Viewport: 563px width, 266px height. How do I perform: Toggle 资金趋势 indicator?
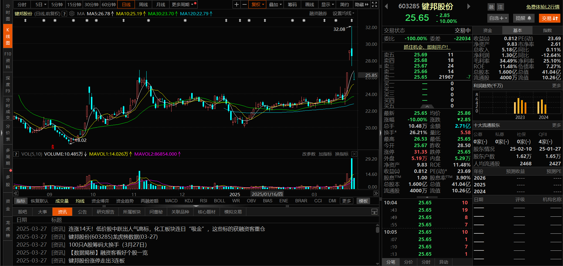125,201
